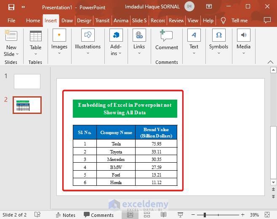The height and width of the screenshot is (219, 277).
Task: Click the Save icon in title bar
Action: 11,7
